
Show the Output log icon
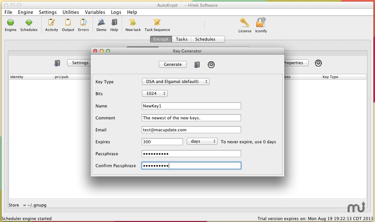click(68, 23)
